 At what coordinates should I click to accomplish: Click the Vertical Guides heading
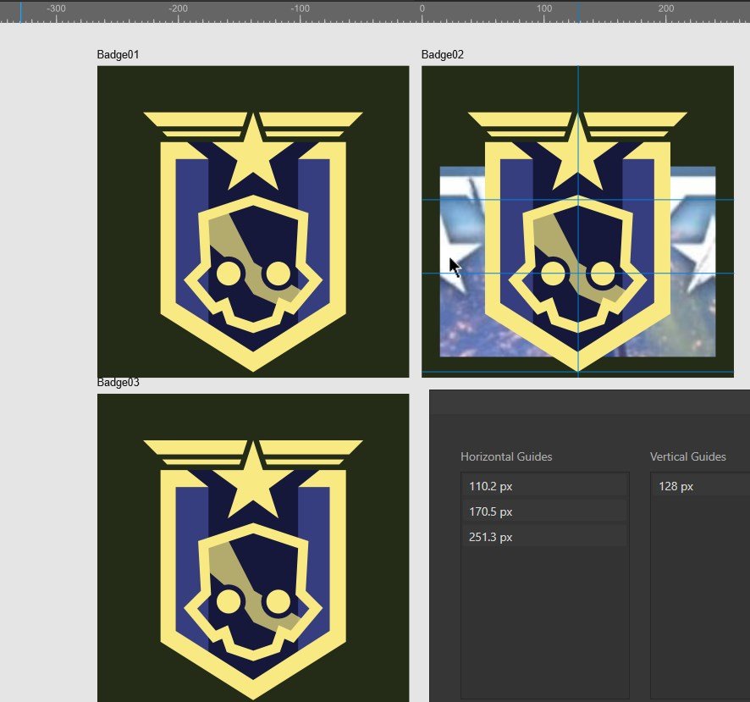pyautogui.click(x=688, y=456)
